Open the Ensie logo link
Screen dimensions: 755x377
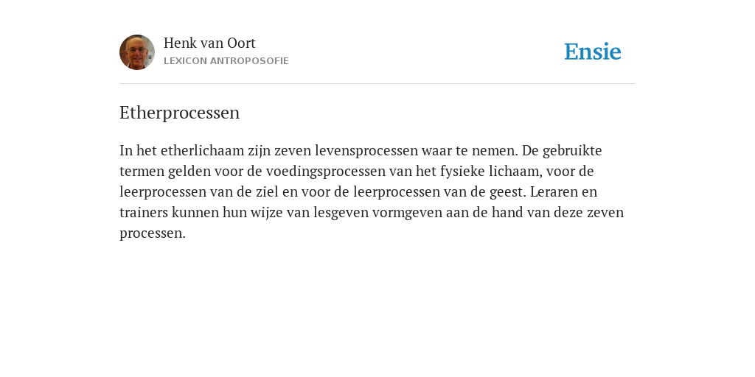coord(593,52)
